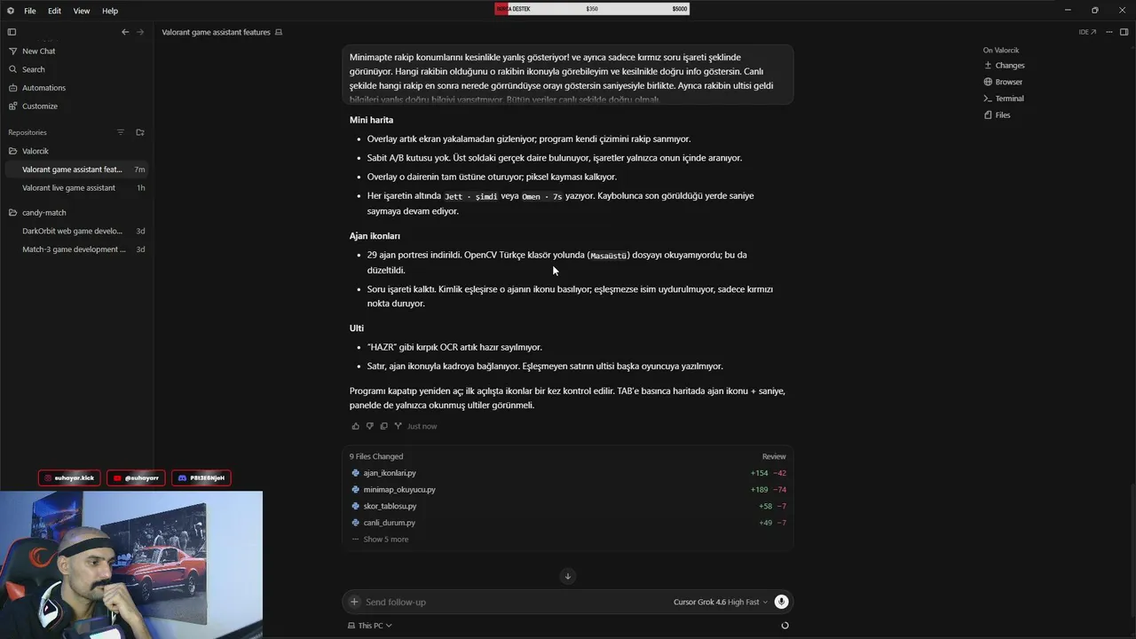Expand Show 5 more files

click(x=381, y=540)
